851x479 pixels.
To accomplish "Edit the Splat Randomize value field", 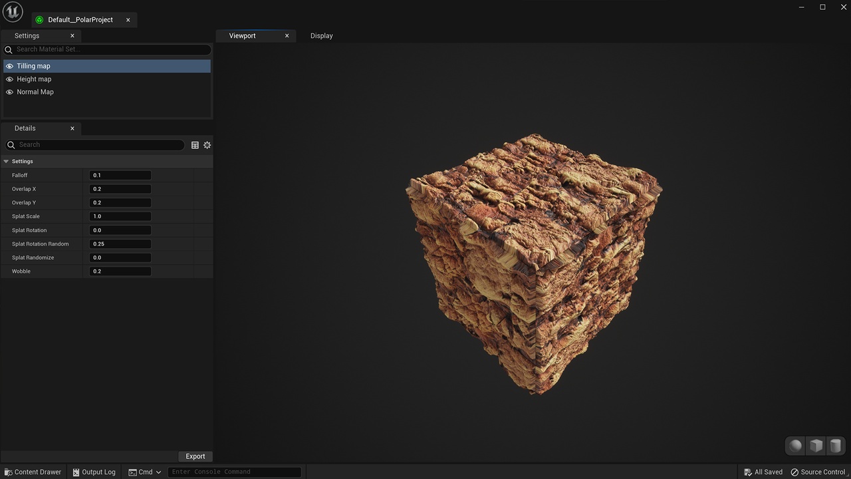I will [120, 257].
